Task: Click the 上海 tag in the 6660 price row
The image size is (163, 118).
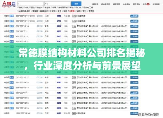Action: click(x=74, y=16)
